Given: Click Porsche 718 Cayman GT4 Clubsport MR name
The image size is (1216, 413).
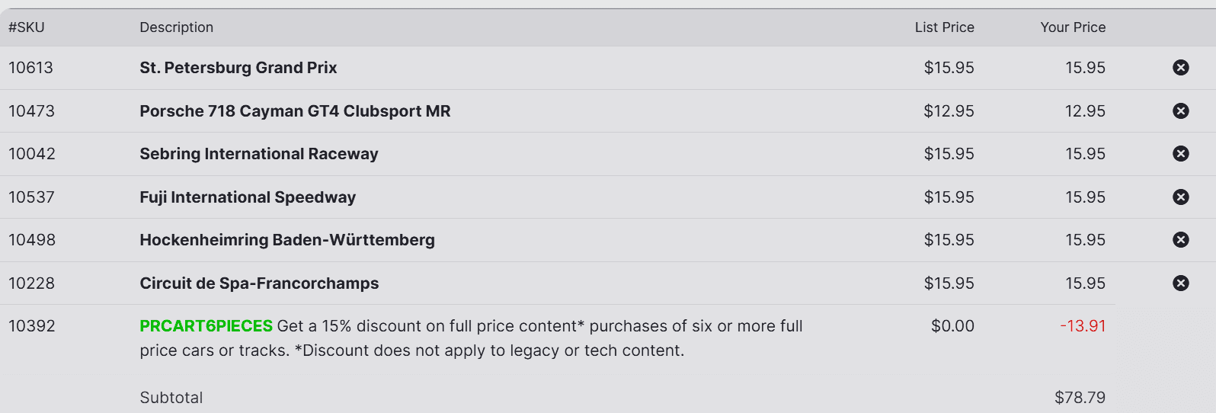Looking at the screenshot, I should click(295, 111).
